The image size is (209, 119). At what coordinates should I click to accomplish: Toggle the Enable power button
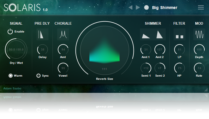pos(10,32)
